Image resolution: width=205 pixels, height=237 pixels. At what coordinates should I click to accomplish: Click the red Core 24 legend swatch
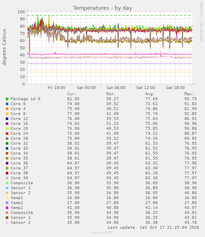coord(7,134)
